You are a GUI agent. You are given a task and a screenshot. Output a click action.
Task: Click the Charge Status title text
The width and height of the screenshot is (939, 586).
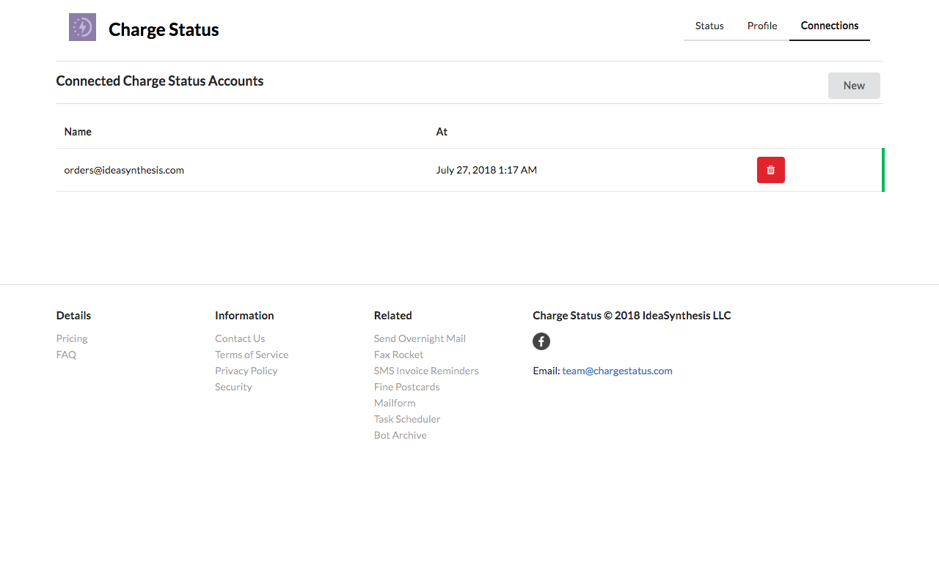coord(164,29)
